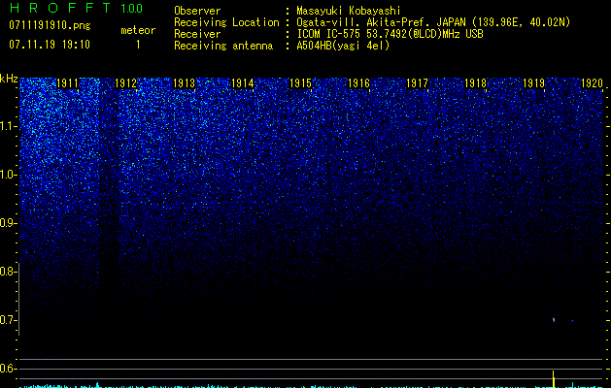Screen dimensions: 611x388
Task: Click the 'Receiver' field label
Action: coord(197,34)
